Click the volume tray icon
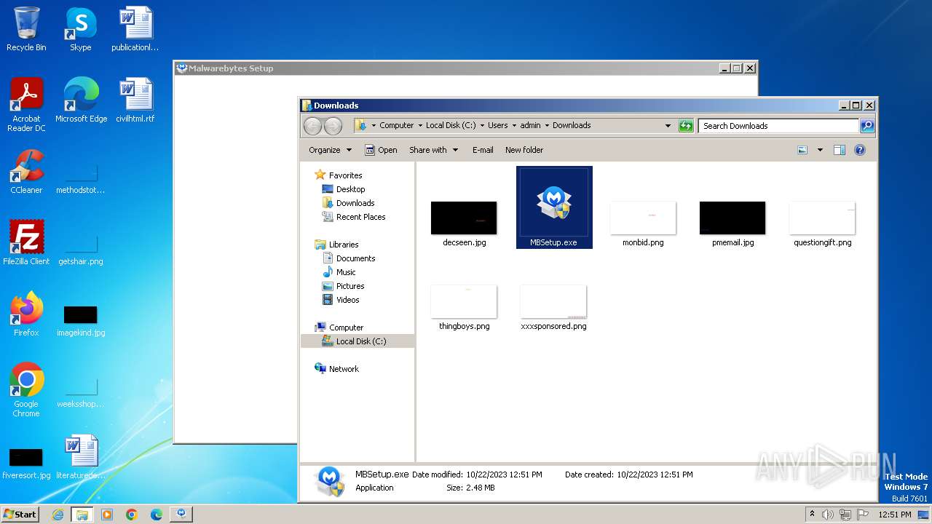 point(828,515)
